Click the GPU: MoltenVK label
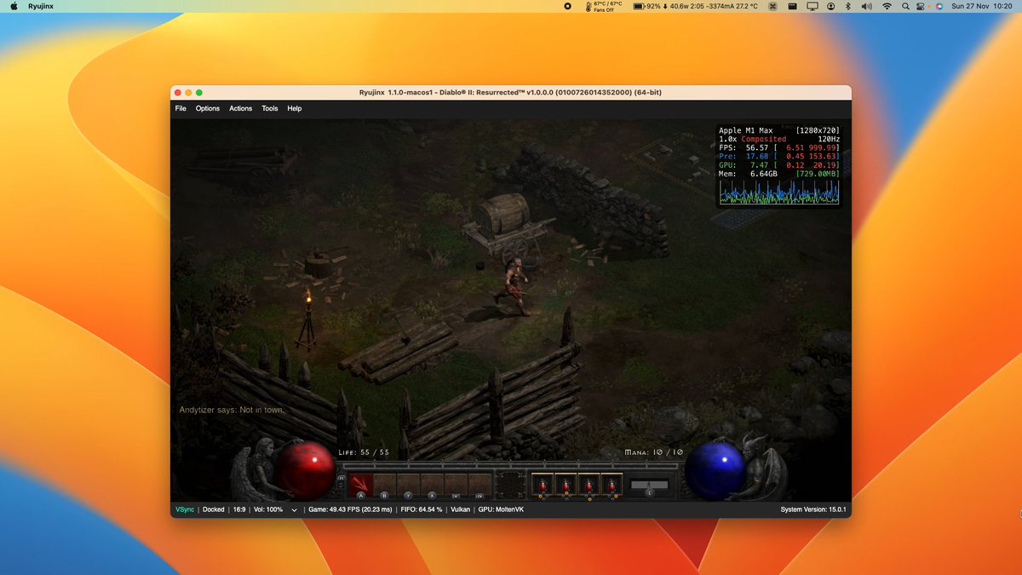The width and height of the screenshot is (1022, 575). tap(502, 509)
